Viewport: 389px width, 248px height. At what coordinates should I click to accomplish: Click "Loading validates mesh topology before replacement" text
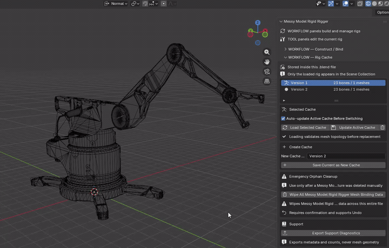[334, 136]
